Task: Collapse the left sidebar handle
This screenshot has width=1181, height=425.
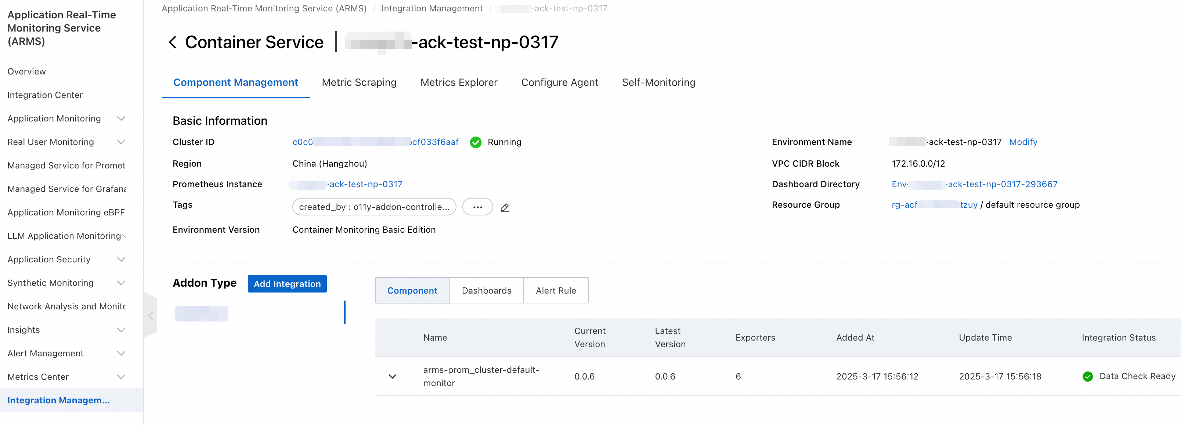Action: click(150, 316)
